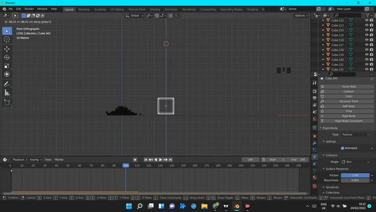The width and height of the screenshot is (376, 212).
Task: Adjust the Friction value slider
Action: coord(355,175)
